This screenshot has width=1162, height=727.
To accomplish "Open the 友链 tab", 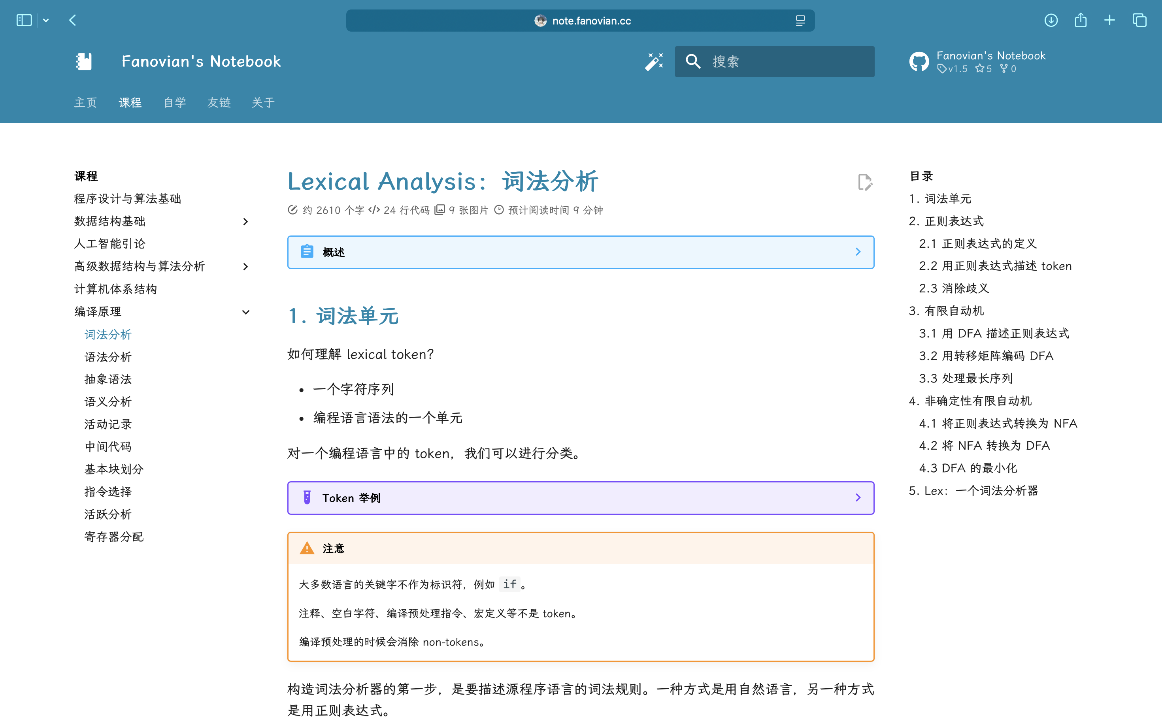I will 219,102.
